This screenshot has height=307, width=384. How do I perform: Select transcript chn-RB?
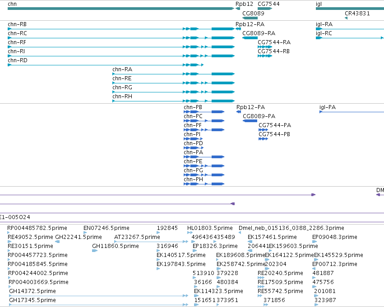tap(121, 29)
